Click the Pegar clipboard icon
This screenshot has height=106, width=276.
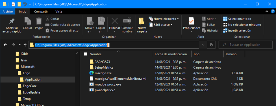pyautogui.click(x=39, y=21)
